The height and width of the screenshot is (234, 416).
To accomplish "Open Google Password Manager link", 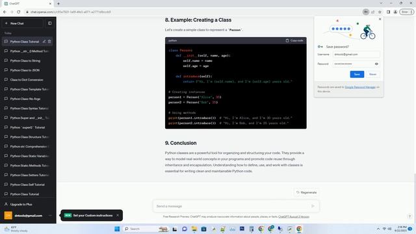I will click(360, 87).
